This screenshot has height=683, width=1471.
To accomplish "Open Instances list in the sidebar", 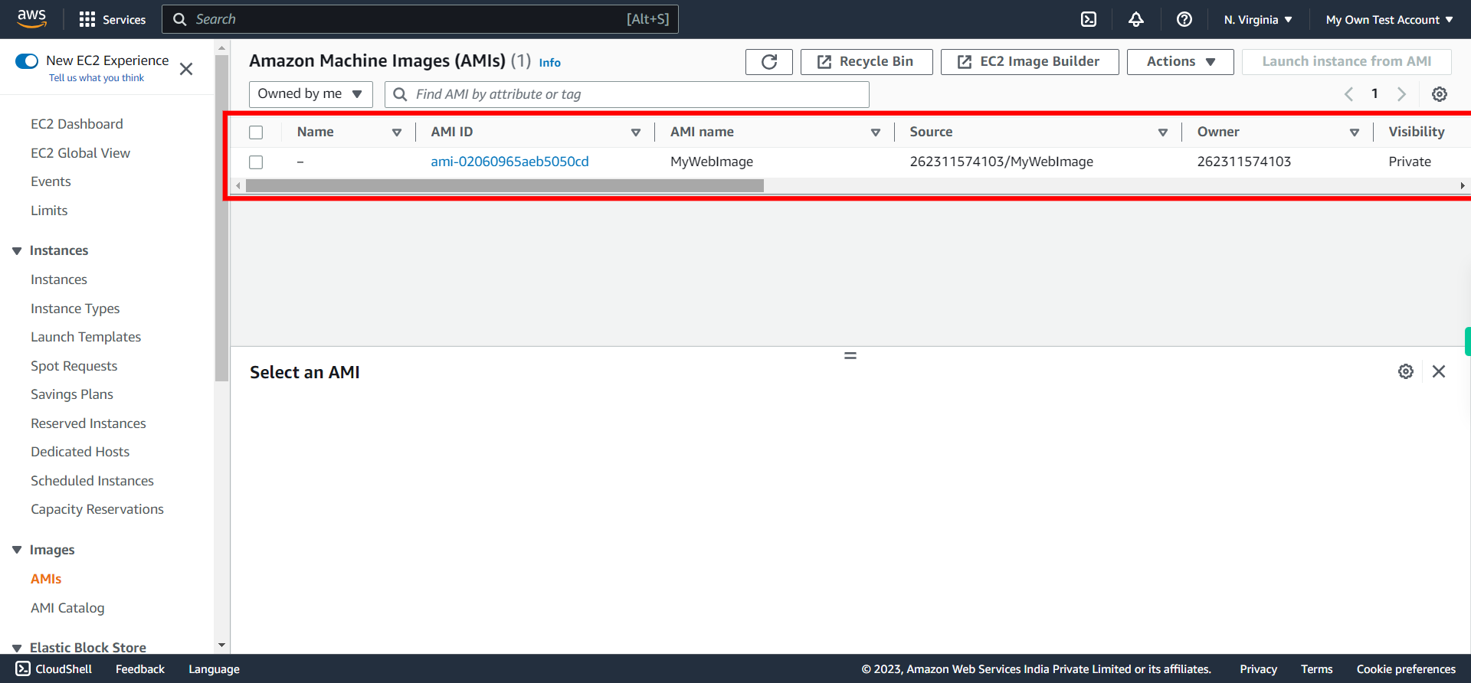I will coord(59,279).
